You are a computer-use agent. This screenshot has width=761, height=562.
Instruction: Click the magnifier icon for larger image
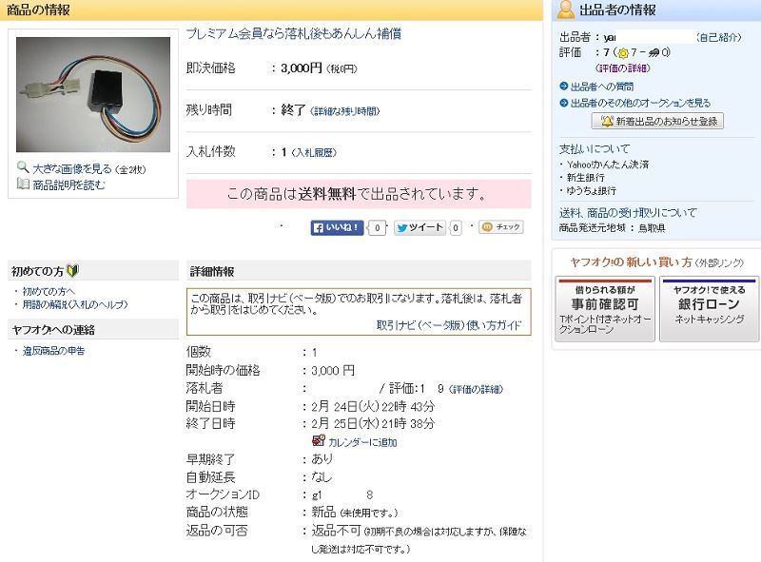click(x=23, y=167)
